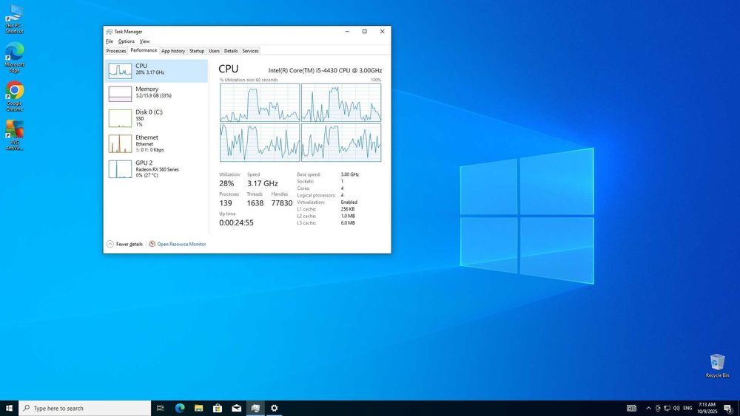Select the CPU performance graph thumbnail
This screenshot has width=740, height=416.
tap(120, 71)
